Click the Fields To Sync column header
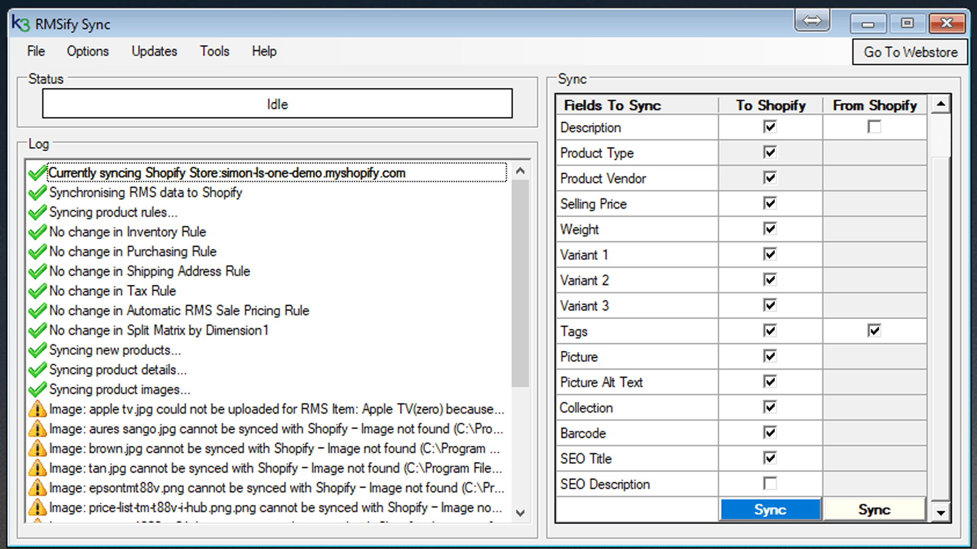The width and height of the screenshot is (977, 549). coord(611,105)
